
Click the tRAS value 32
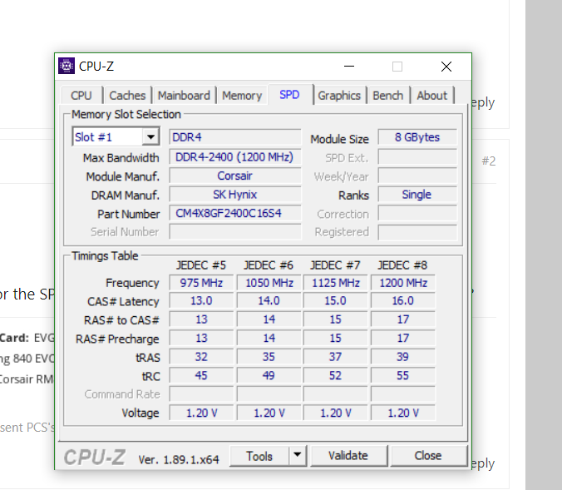coord(201,357)
